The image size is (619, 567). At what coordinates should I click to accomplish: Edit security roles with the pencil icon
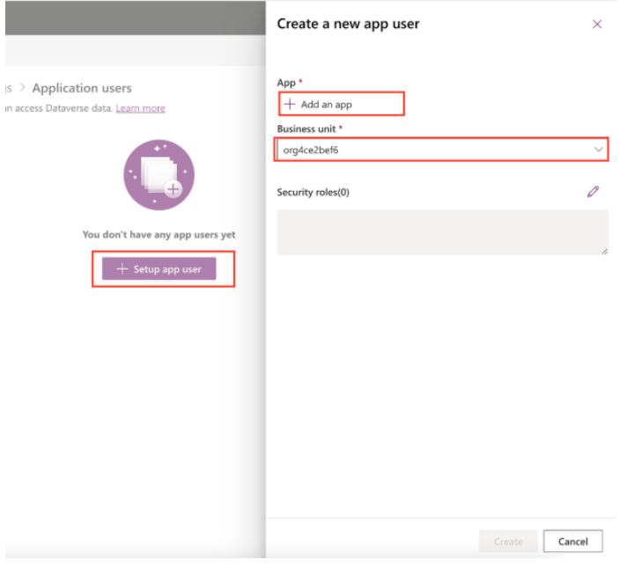593,191
